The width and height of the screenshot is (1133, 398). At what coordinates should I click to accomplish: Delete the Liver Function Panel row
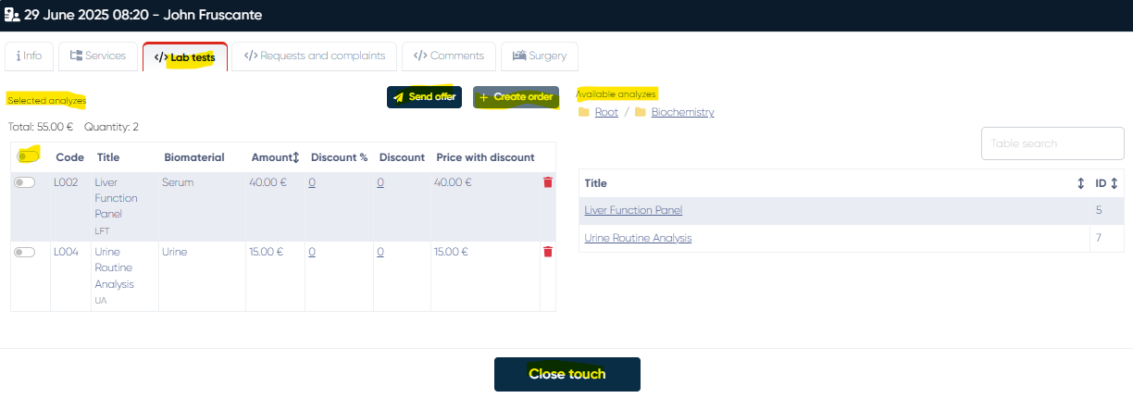coord(548,183)
